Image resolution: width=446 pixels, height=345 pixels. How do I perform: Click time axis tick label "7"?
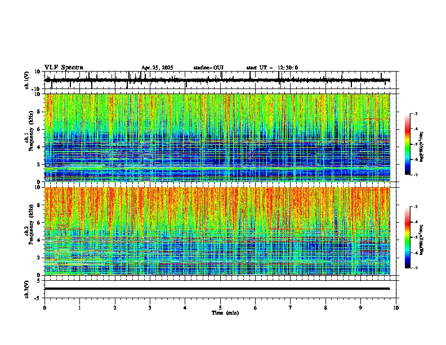(291, 308)
